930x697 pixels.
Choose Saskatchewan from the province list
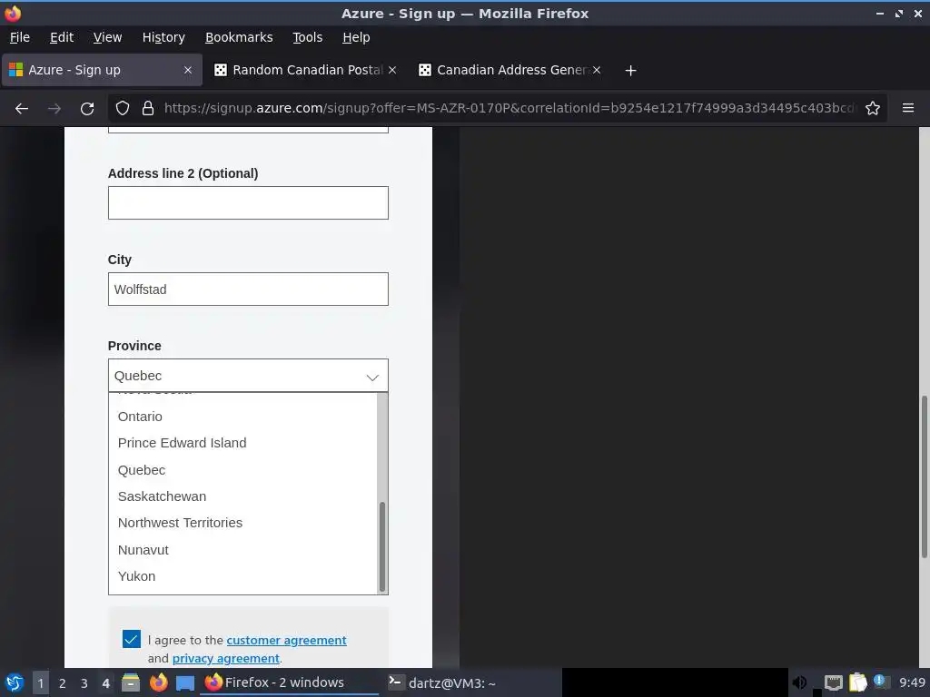point(242,496)
